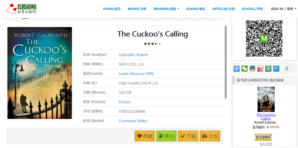Share via Tencent Weibo icon

coord(276,69)
